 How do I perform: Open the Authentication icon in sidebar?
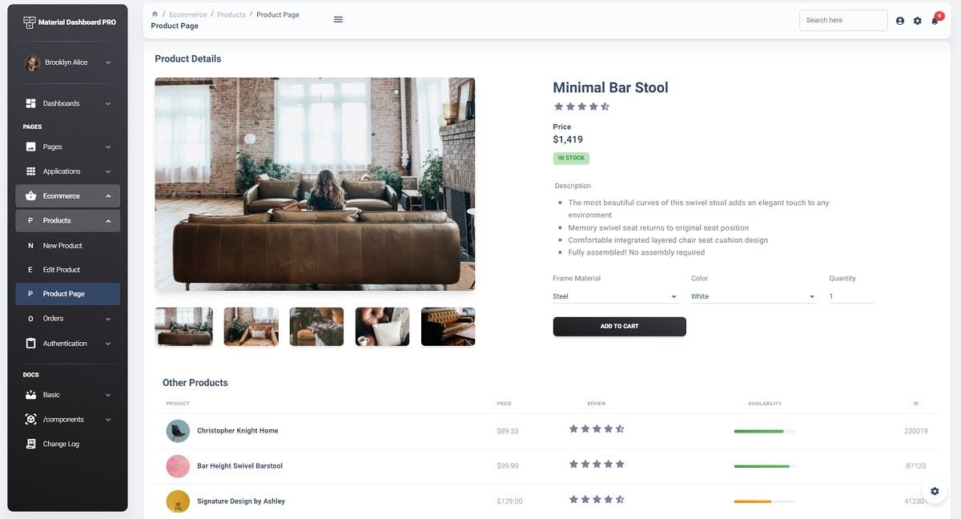32,343
